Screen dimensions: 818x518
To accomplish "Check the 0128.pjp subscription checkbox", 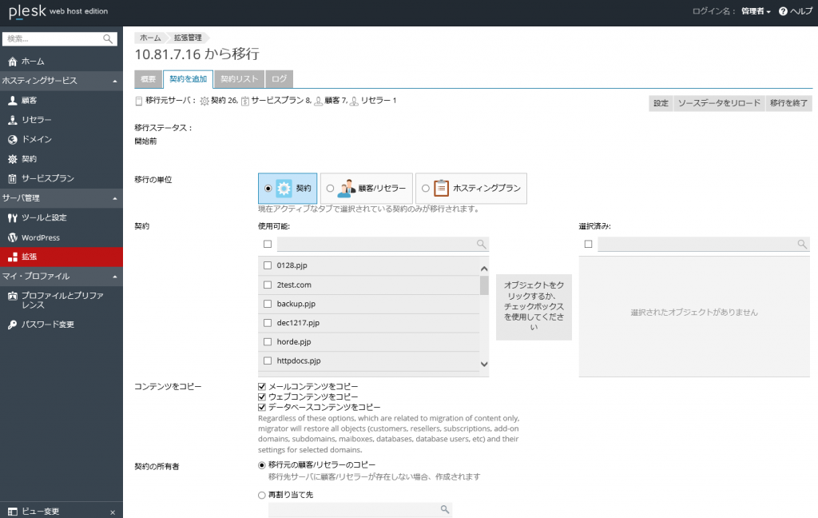I will pos(269,265).
